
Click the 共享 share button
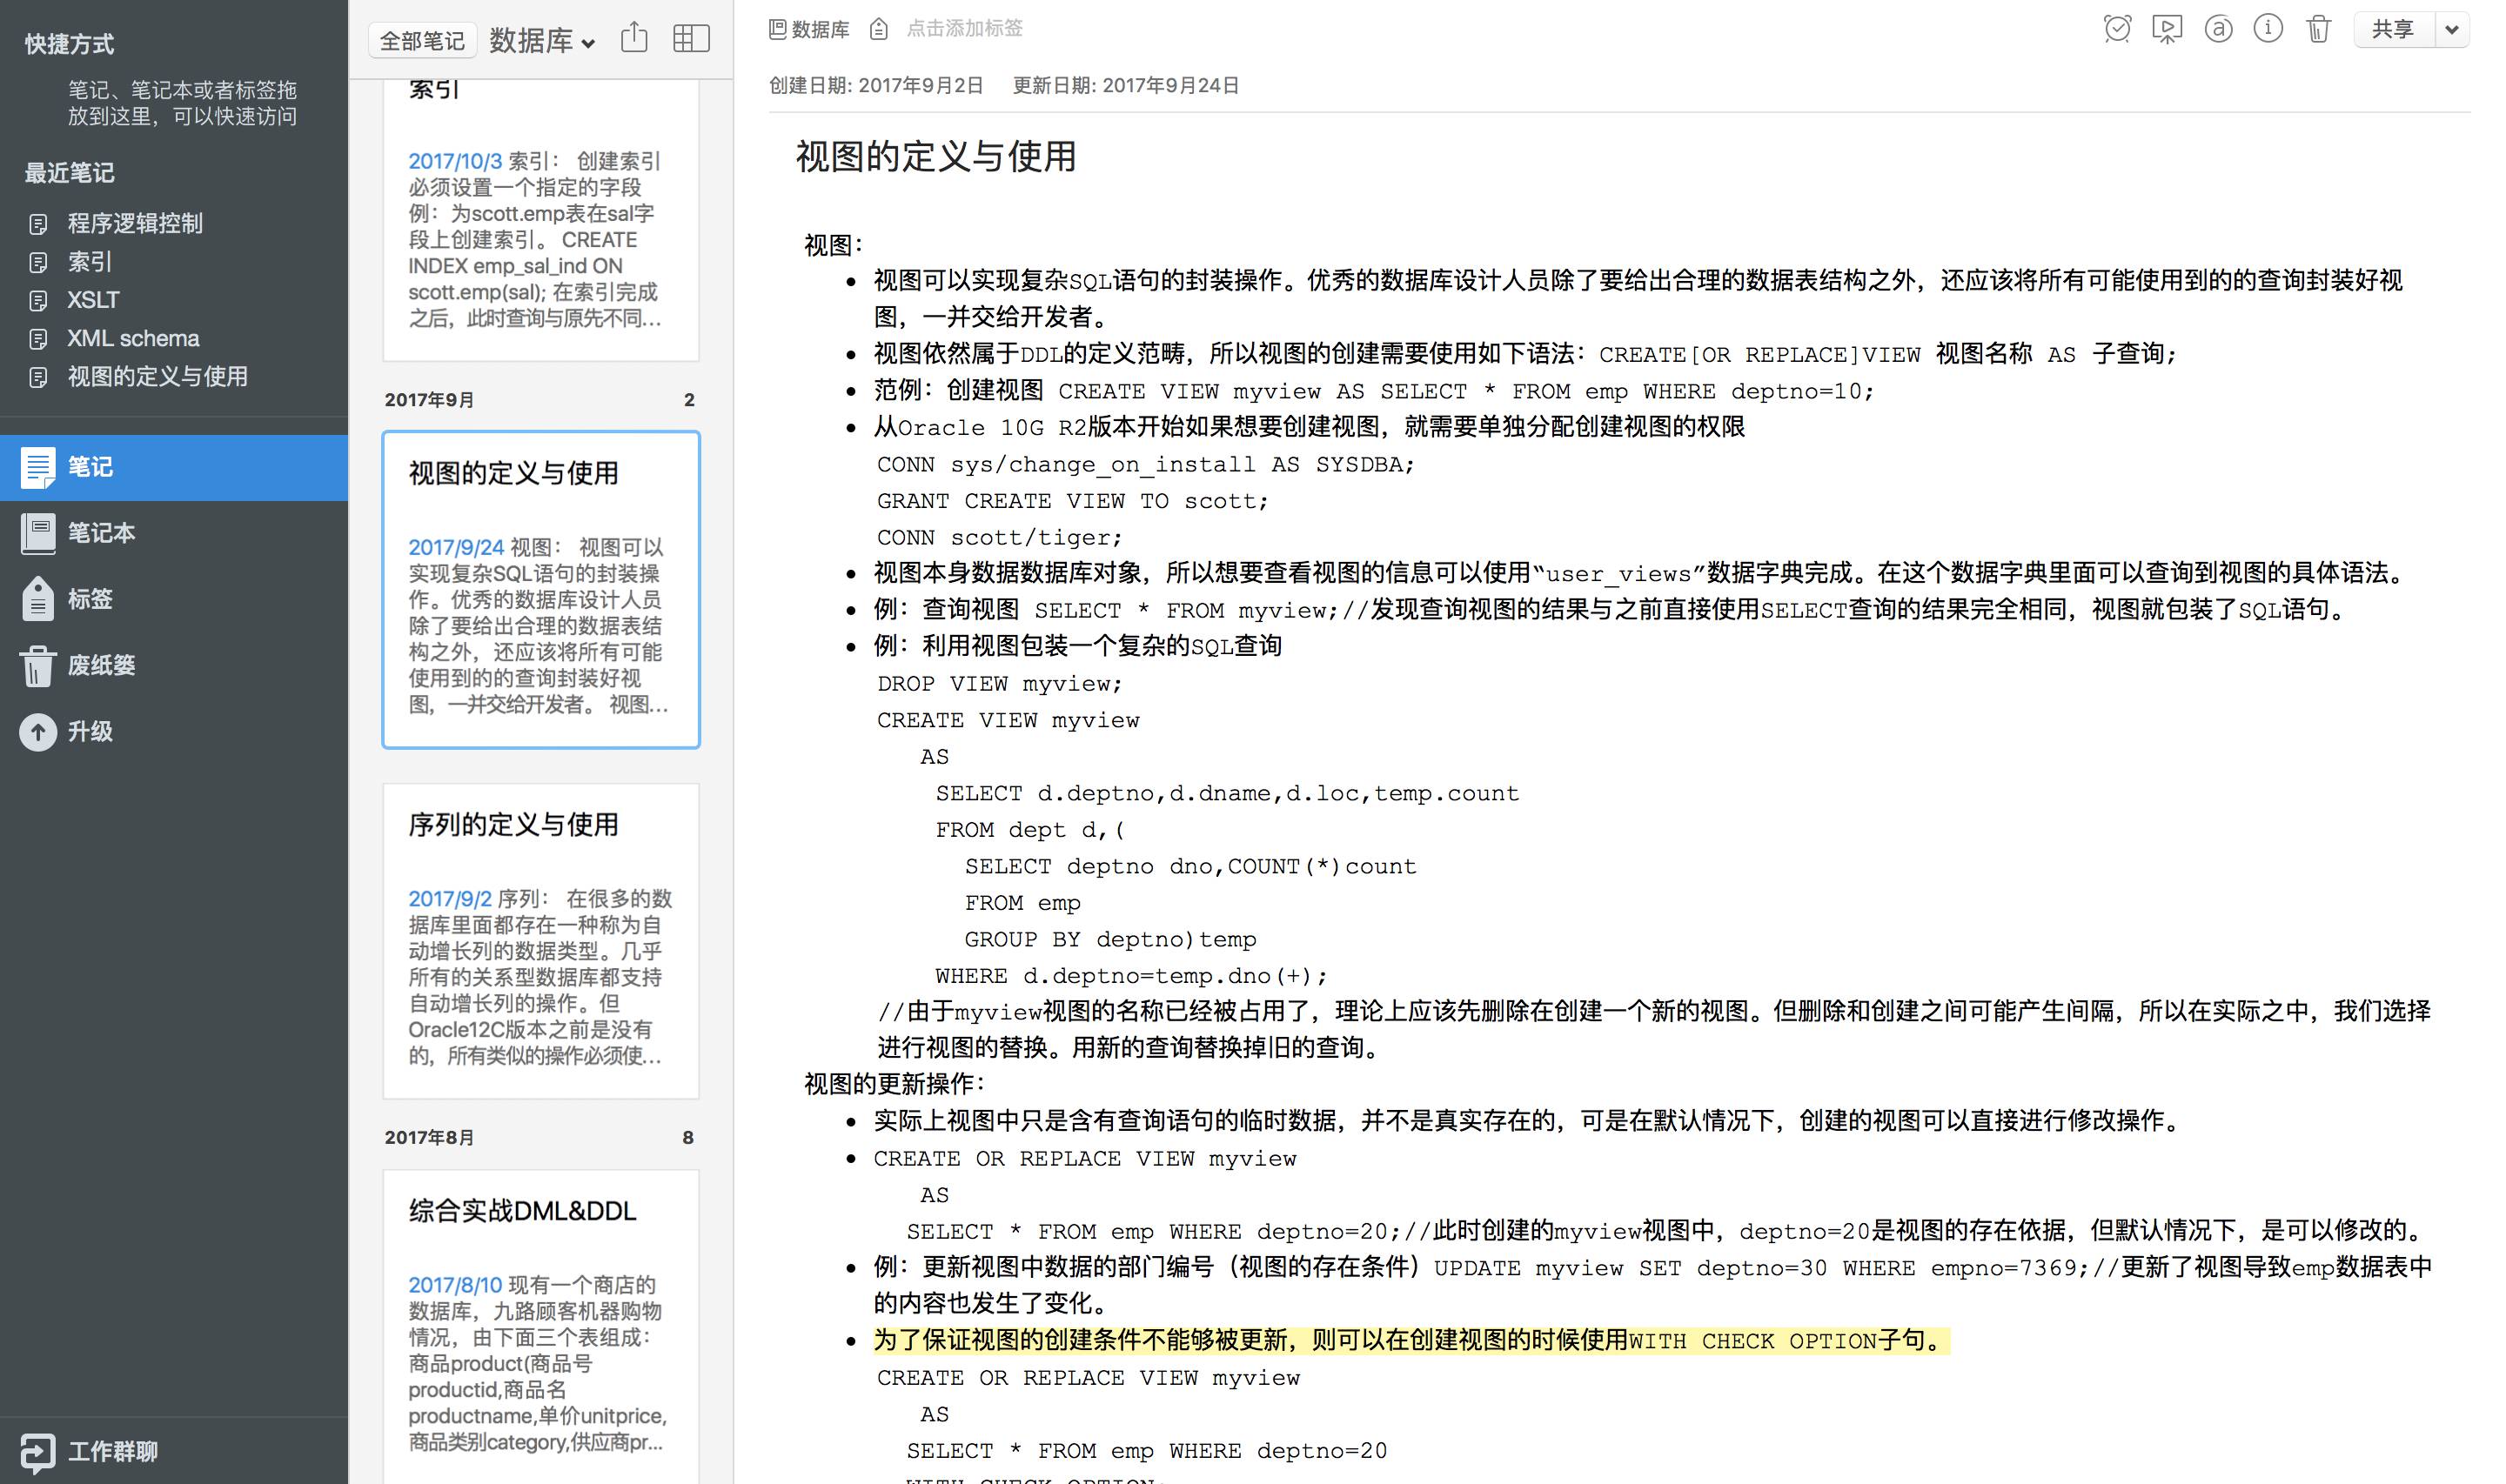point(2392,30)
